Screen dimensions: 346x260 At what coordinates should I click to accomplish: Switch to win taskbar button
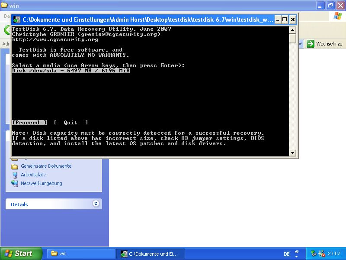click(x=80, y=253)
